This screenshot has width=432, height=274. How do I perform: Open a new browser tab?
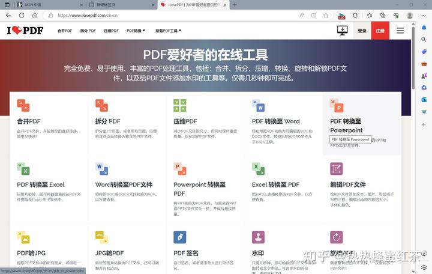click(x=235, y=5)
